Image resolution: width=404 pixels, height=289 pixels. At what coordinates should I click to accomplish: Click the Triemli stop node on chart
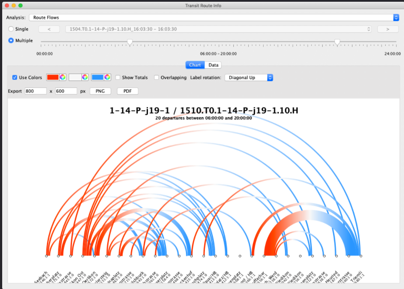click(x=361, y=256)
